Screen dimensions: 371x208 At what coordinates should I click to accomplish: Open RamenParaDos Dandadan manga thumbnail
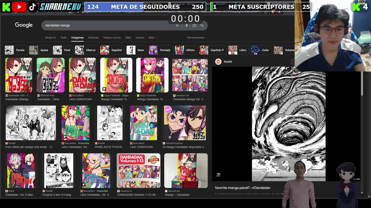[185, 123]
